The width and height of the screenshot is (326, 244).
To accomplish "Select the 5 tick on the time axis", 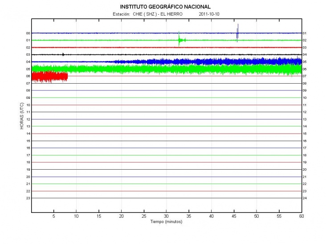I will (x=54, y=216).
